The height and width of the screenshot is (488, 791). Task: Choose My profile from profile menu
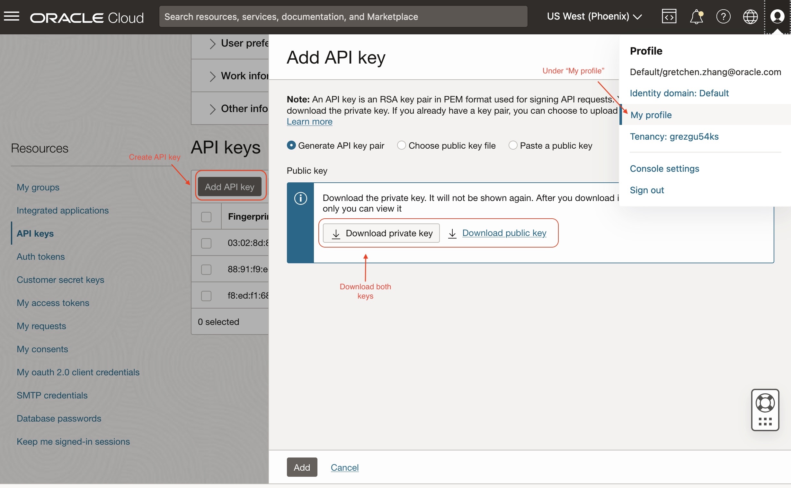point(651,115)
